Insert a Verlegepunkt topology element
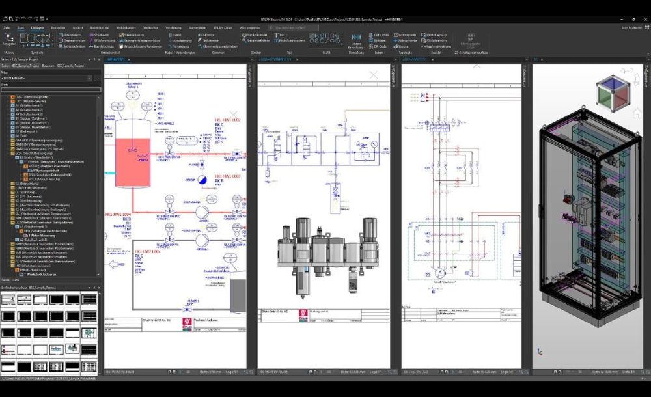Viewport: 651px width, 397px height. point(405,35)
